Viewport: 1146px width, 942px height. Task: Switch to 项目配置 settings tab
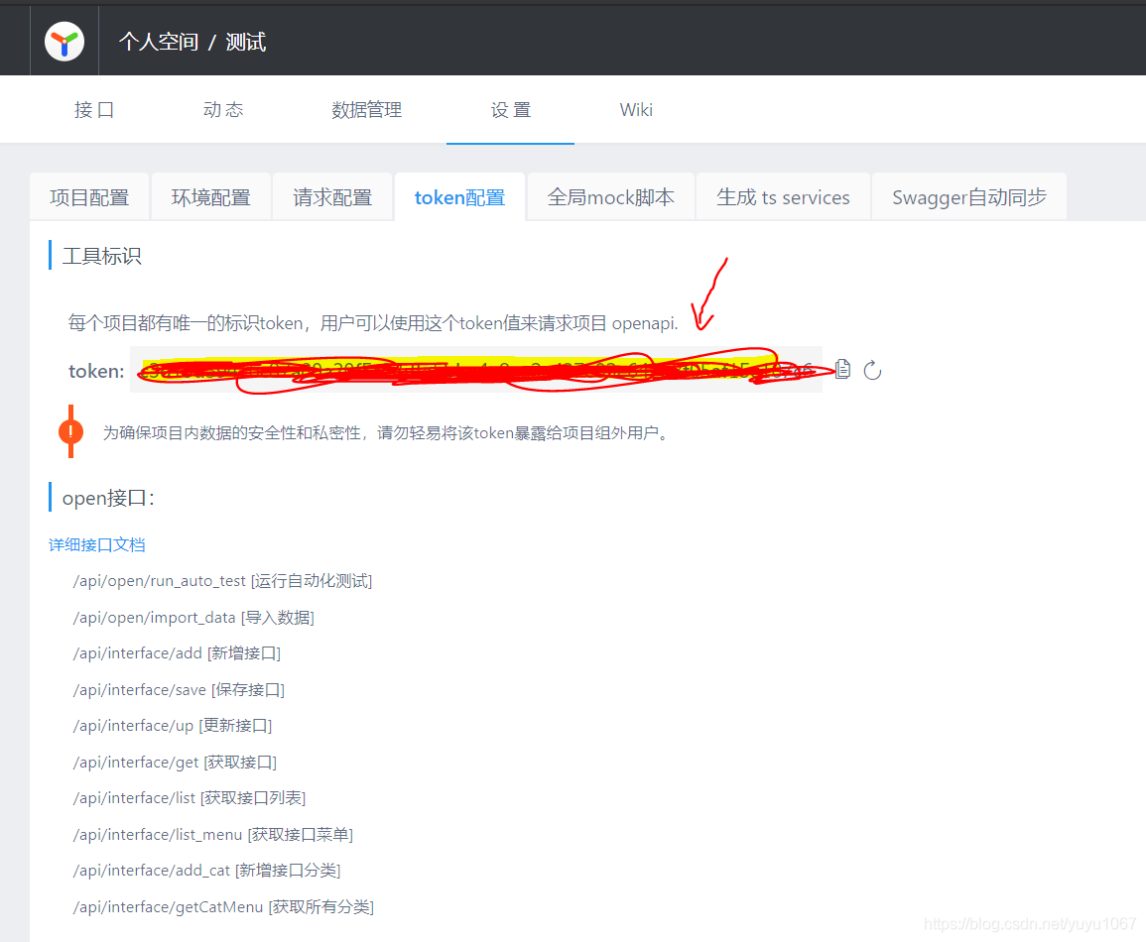[x=88, y=196]
